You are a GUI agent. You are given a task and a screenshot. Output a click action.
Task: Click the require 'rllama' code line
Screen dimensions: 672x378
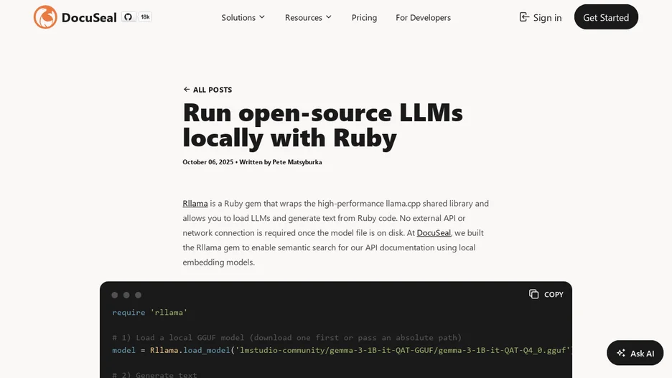pyautogui.click(x=149, y=313)
